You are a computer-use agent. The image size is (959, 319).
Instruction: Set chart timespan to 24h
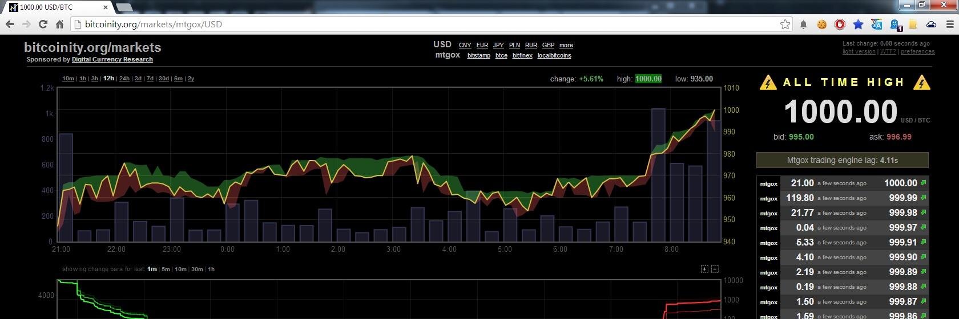[124, 79]
